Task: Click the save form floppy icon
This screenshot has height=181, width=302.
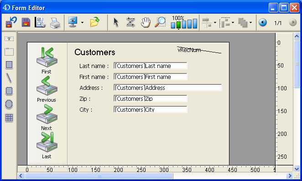Action: 26,22
